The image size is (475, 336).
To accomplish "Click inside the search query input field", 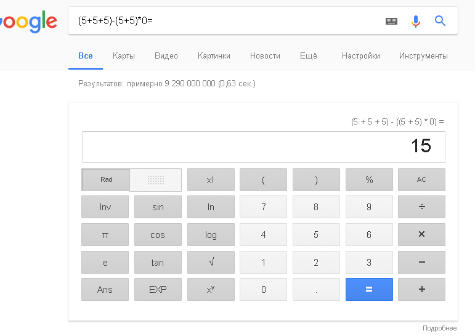I will coord(224,20).
